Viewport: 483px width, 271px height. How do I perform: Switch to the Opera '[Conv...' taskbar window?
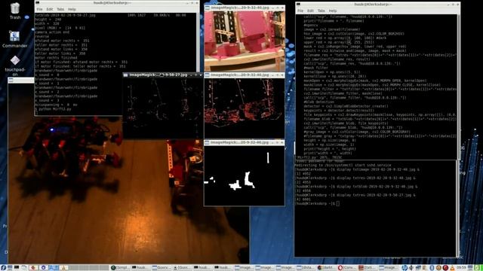click(348, 268)
